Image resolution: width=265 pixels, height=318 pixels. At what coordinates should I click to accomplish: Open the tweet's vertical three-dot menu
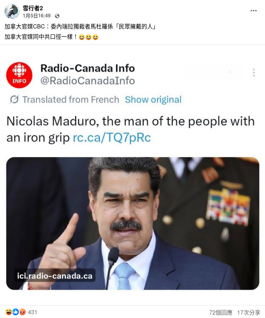[254, 72]
